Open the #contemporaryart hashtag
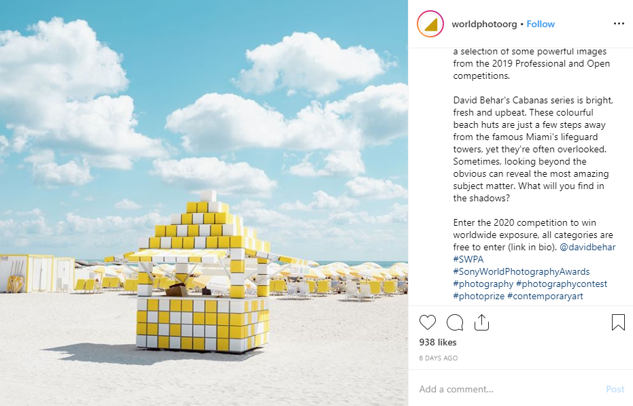 (x=545, y=296)
